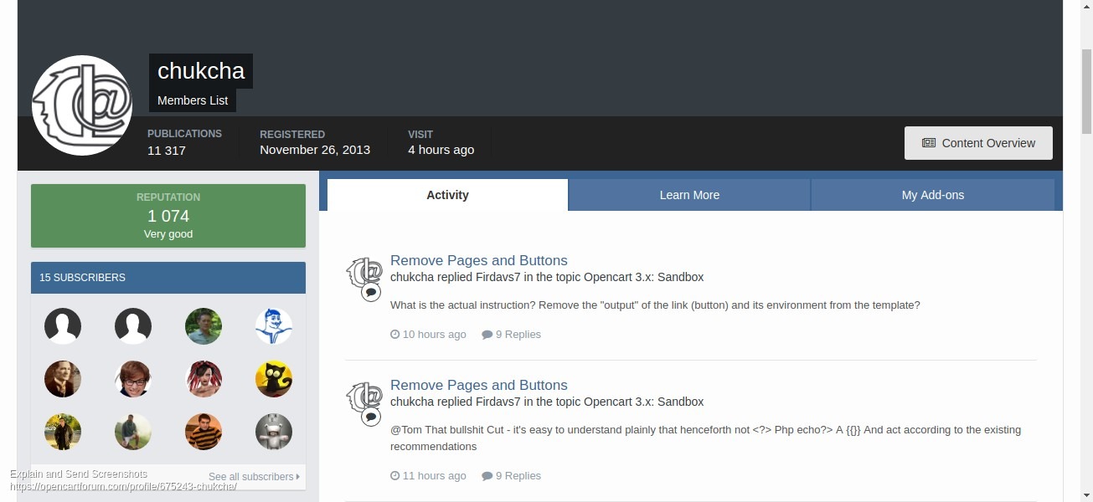
Task: Click the small arrow after 'See all subscribers'
Action: coord(298,477)
